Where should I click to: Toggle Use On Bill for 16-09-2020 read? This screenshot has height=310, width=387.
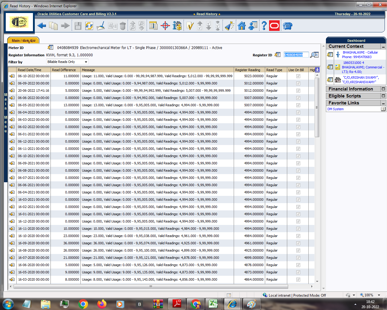tap(298, 243)
